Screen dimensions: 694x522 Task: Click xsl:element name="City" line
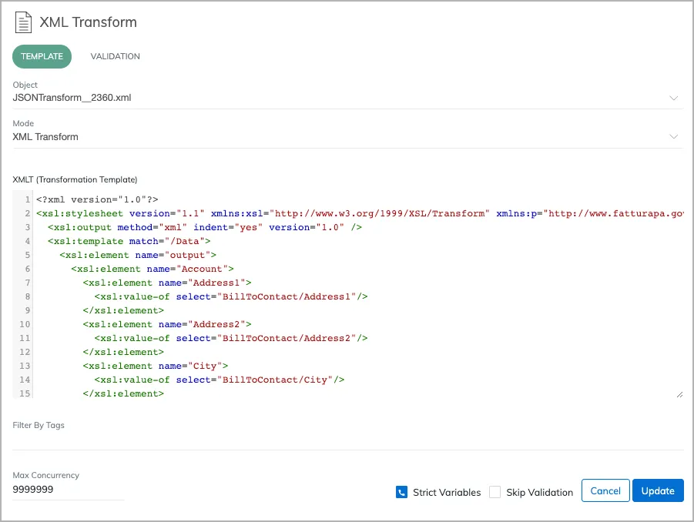[x=156, y=366]
